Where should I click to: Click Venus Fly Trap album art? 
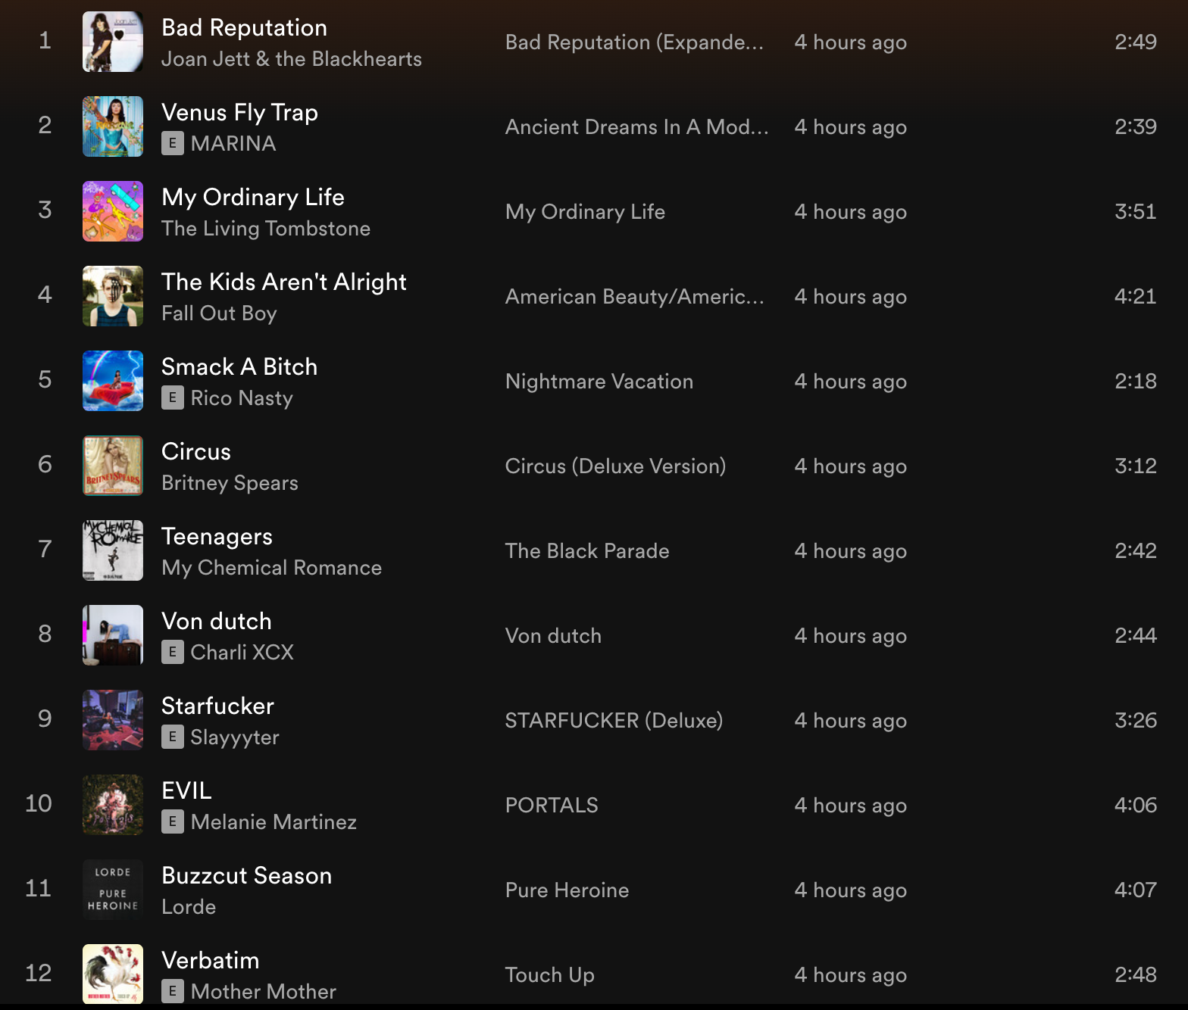[113, 126]
